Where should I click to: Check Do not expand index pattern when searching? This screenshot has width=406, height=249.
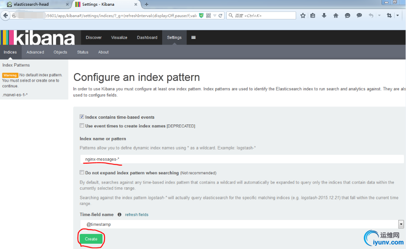82,172
